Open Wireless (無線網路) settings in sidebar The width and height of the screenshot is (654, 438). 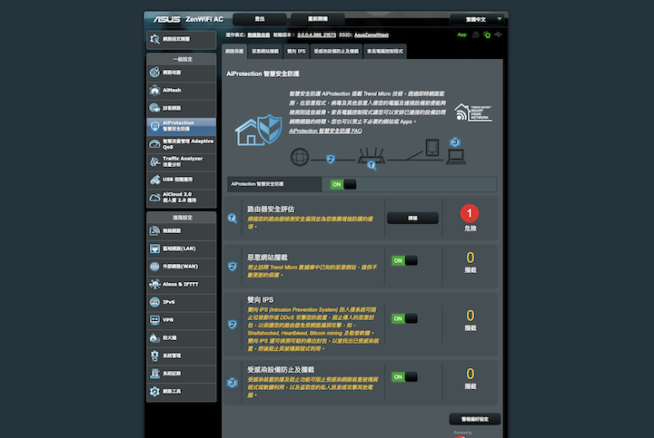click(x=181, y=230)
